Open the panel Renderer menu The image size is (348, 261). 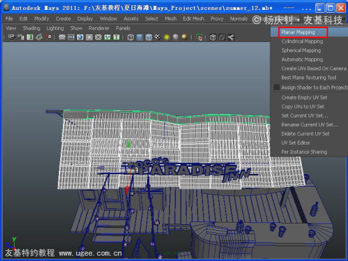(x=99, y=28)
